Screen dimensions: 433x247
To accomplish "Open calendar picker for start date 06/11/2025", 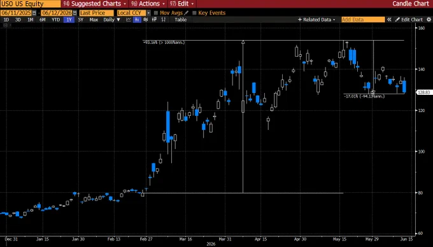I will click(x=34, y=13).
